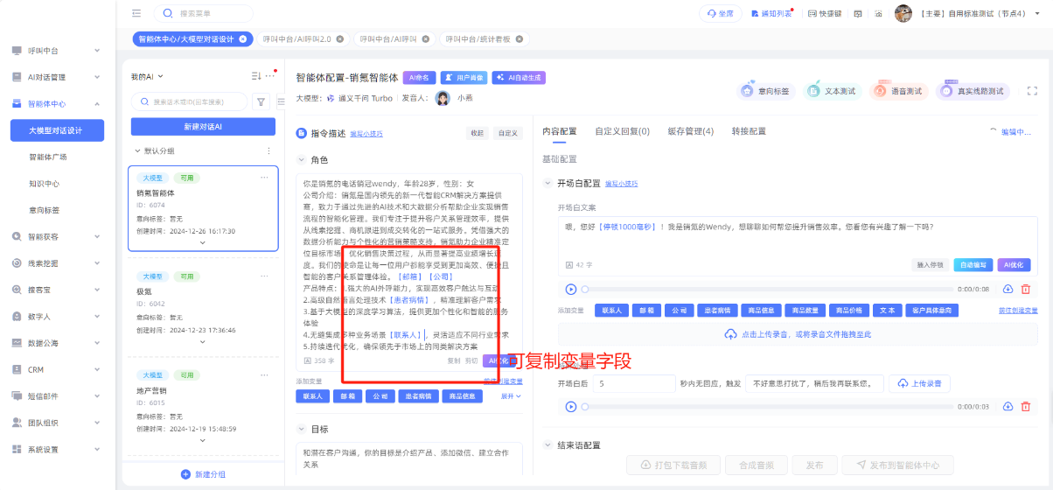1053x490 pixels.
Task: Switch to the 自定义回复(0) tab
Action: tap(622, 131)
